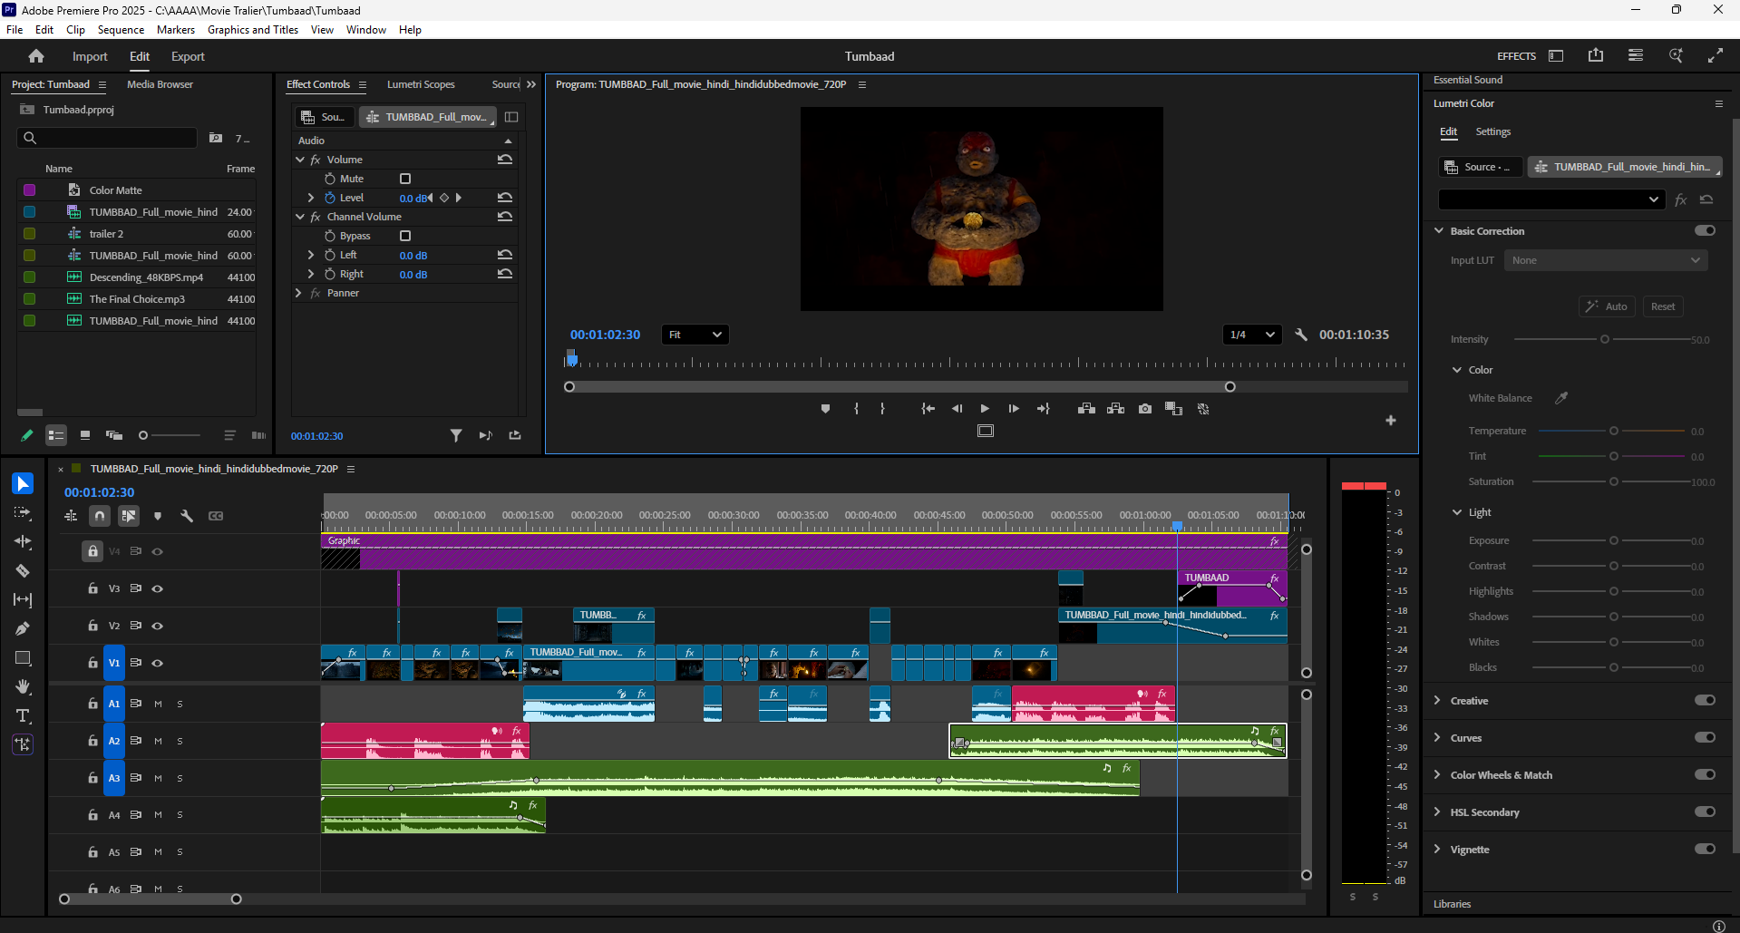Screen dimensions: 1740x933
Task: Toggle the Curves section switch
Action: point(1705,737)
